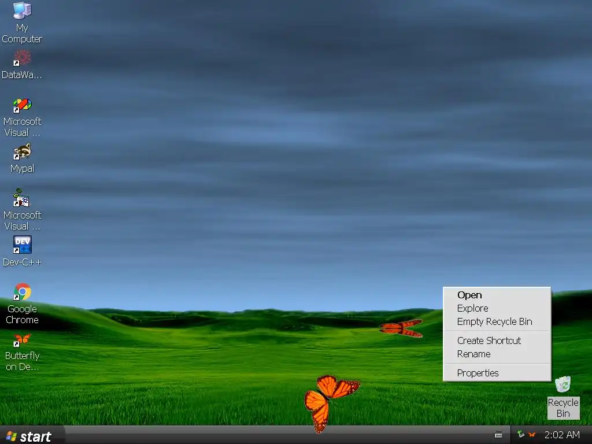
Task: Select the Mypal raccoon shortcut
Action: [x=22, y=158]
